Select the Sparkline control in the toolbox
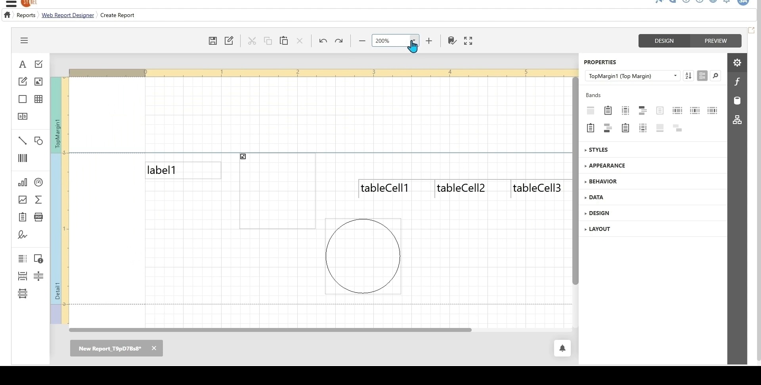Screen dimensions: 761x385 pyautogui.click(x=23, y=200)
